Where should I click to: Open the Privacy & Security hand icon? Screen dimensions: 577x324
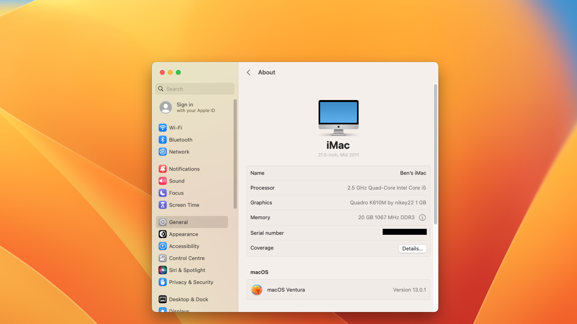point(163,282)
